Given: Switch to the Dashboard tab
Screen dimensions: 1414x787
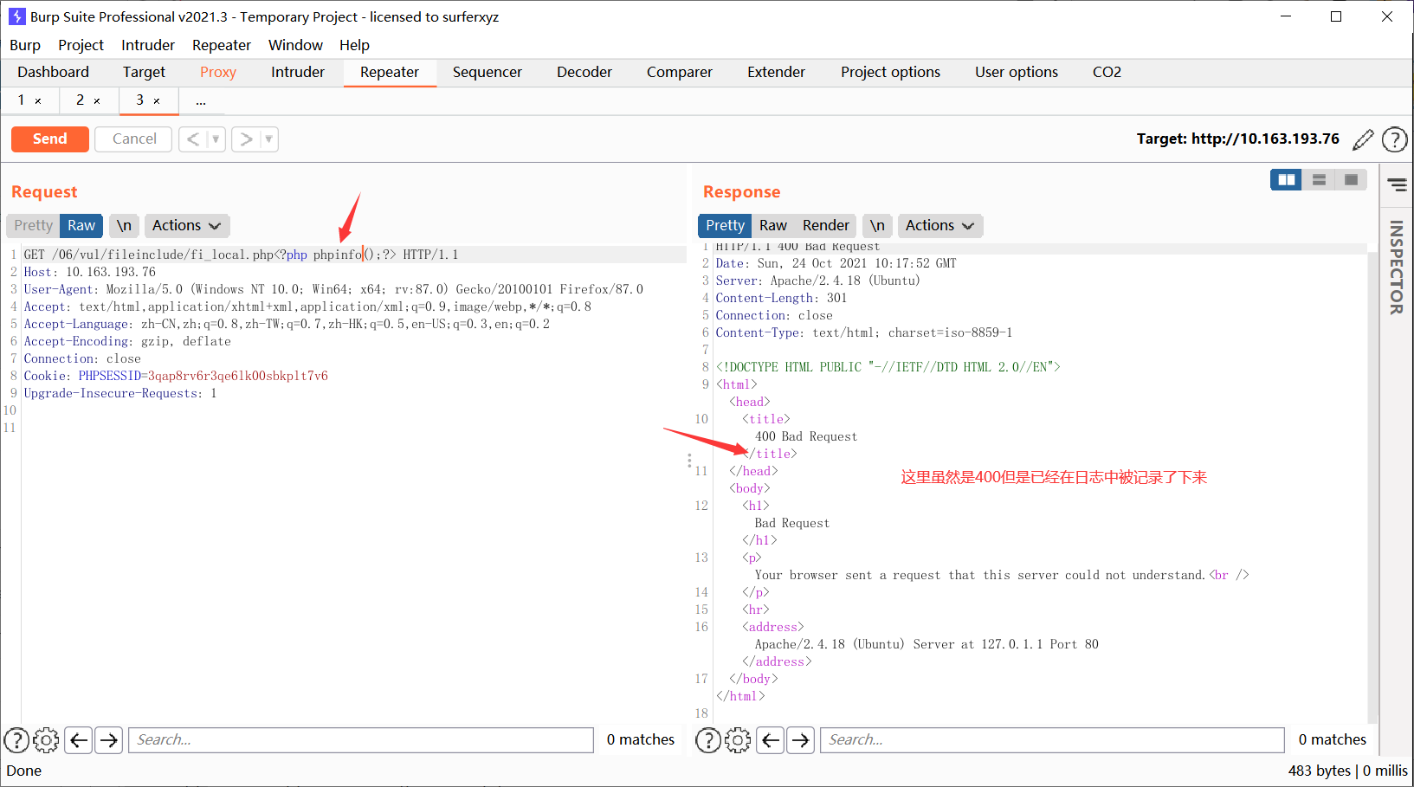Looking at the screenshot, I should [x=53, y=73].
